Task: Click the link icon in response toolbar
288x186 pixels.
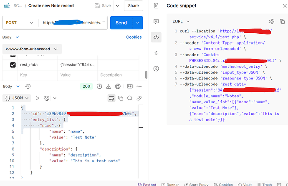Action: click(x=139, y=98)
